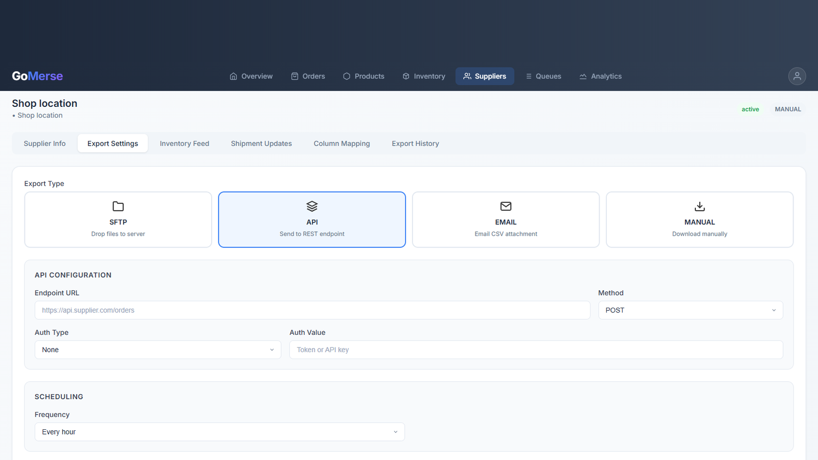The image size is (818, 460).
Task: Select Suppliers in the navigation bar
Action: click(x=485, y=76)
